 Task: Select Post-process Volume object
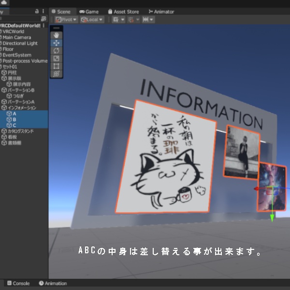24,61
